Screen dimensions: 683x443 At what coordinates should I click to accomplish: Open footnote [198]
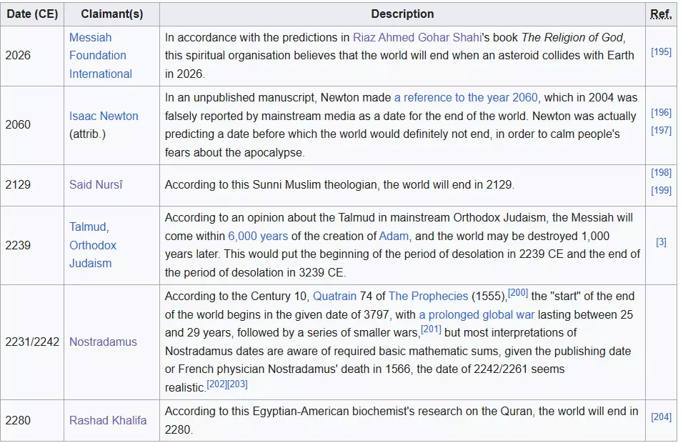point(661,173)
